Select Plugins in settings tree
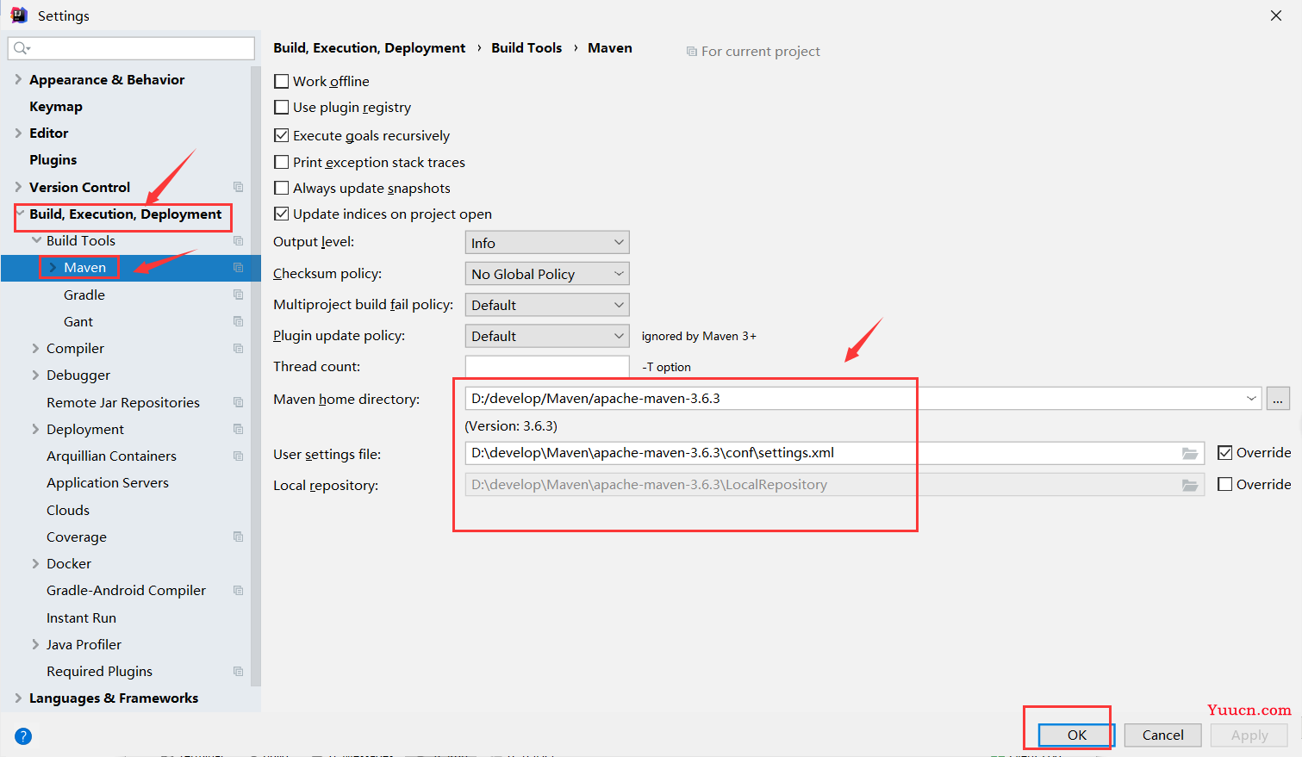 [x=53, y=160]
